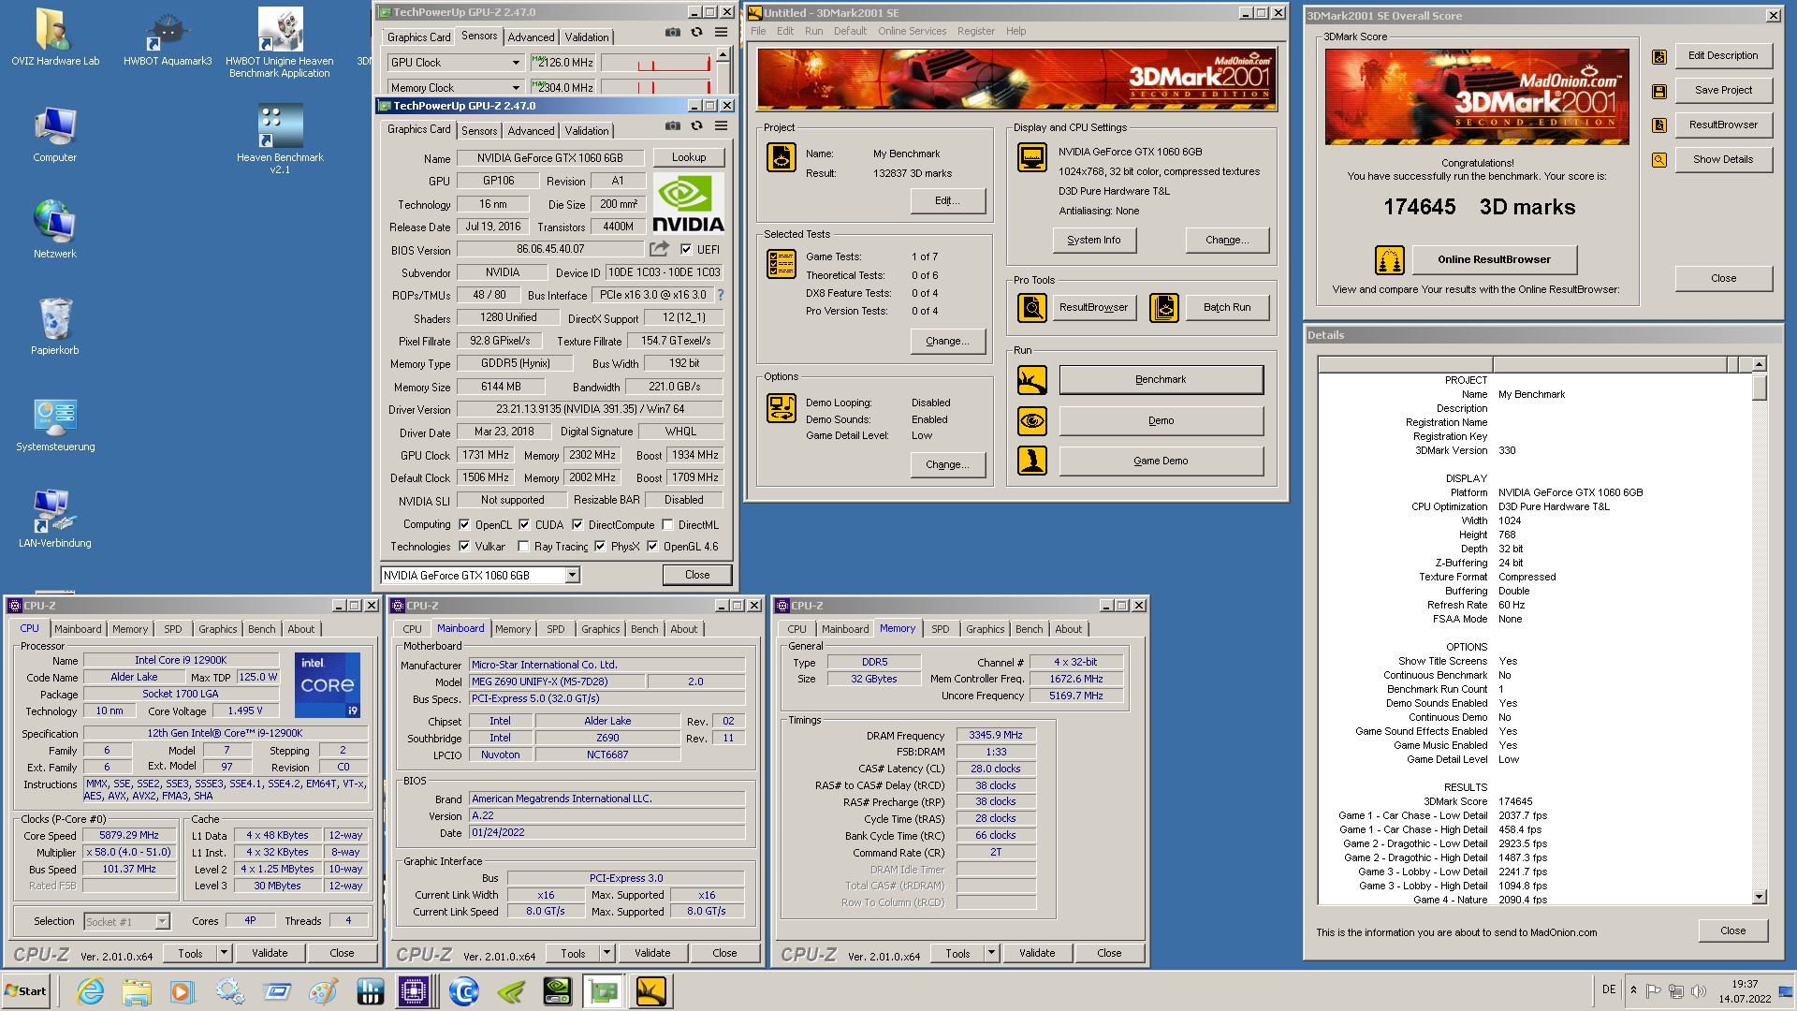Click the Edit Description icon
Image resolution: width=1797 pixels, height=1011 pixels.
tap(1659, 56)
